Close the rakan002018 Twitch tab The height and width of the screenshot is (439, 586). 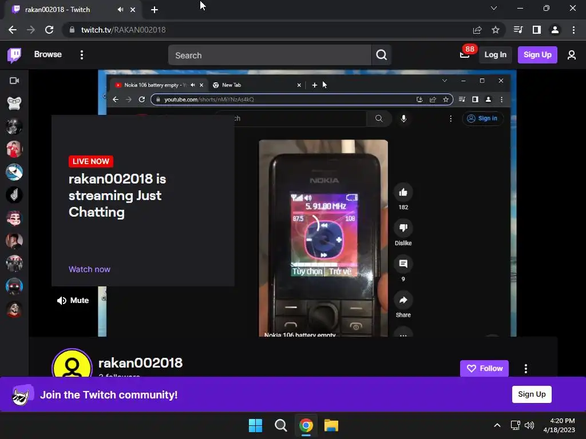tap(133, 10)
